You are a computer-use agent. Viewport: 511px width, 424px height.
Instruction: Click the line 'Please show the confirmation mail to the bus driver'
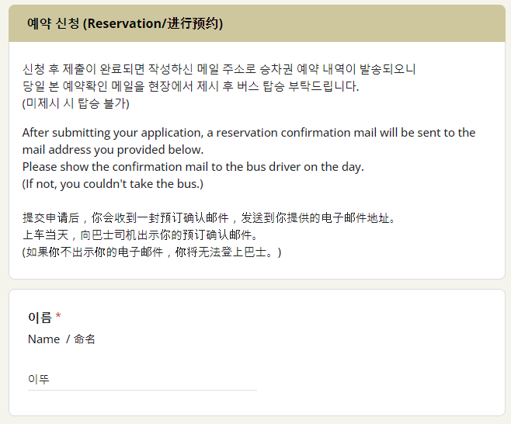pos(193,167)
